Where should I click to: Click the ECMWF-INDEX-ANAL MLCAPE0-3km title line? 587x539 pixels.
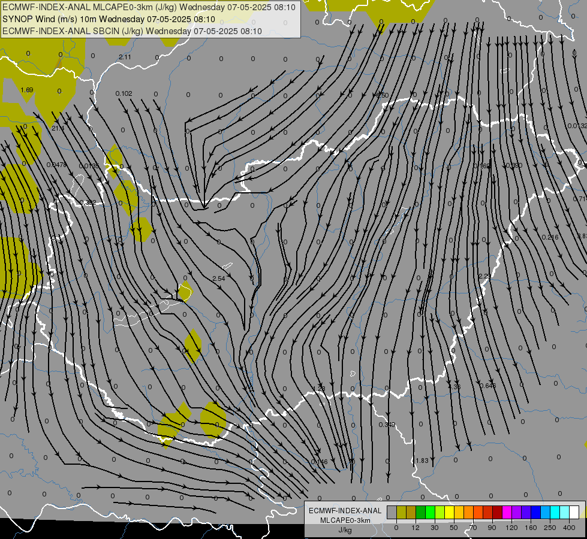(149, 7)
